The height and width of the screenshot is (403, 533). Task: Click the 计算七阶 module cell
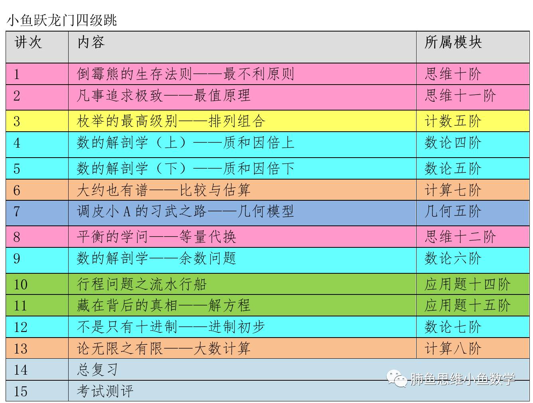click(x=473, y=190)
